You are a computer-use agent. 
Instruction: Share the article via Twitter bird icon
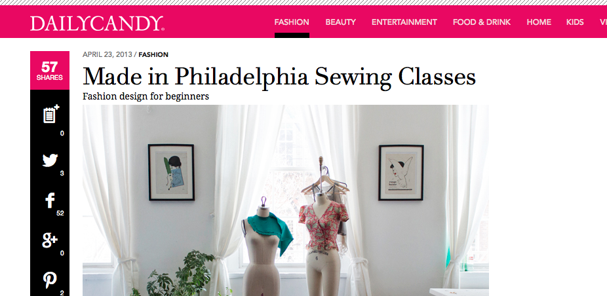click(50, 160)
